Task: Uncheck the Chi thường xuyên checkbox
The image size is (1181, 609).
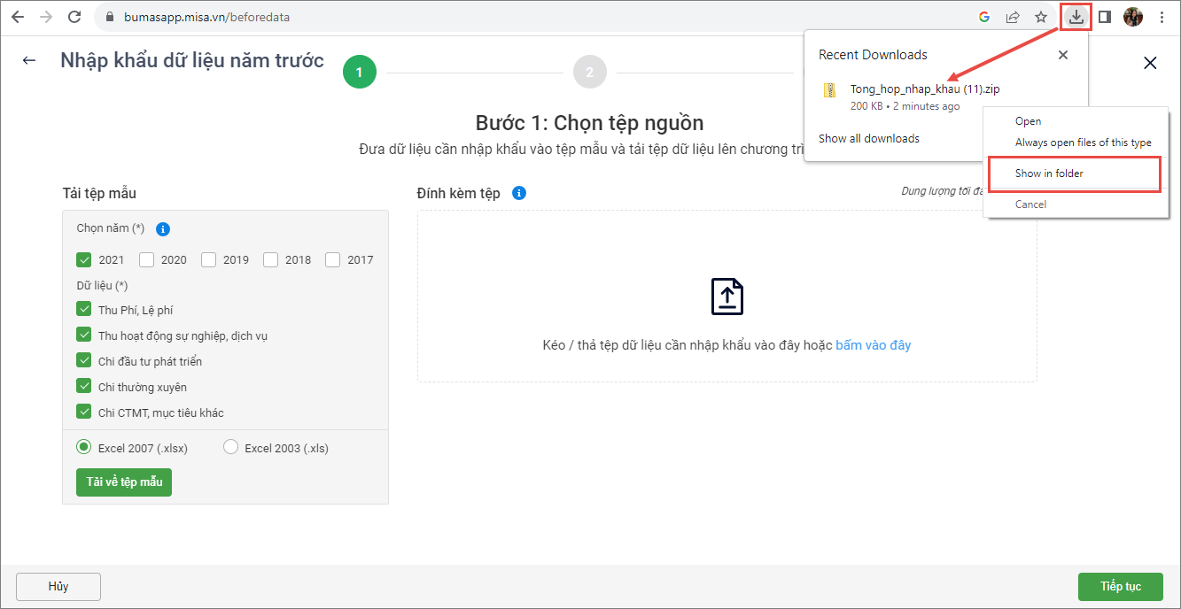Action: click(x=84, y=386)
